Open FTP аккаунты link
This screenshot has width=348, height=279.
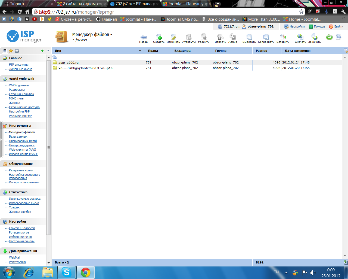tap(19, 65)
